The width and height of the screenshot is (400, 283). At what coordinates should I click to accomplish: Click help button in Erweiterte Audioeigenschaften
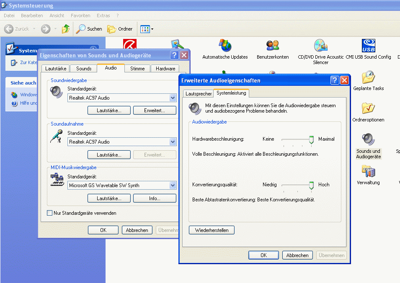pos(334,80)
